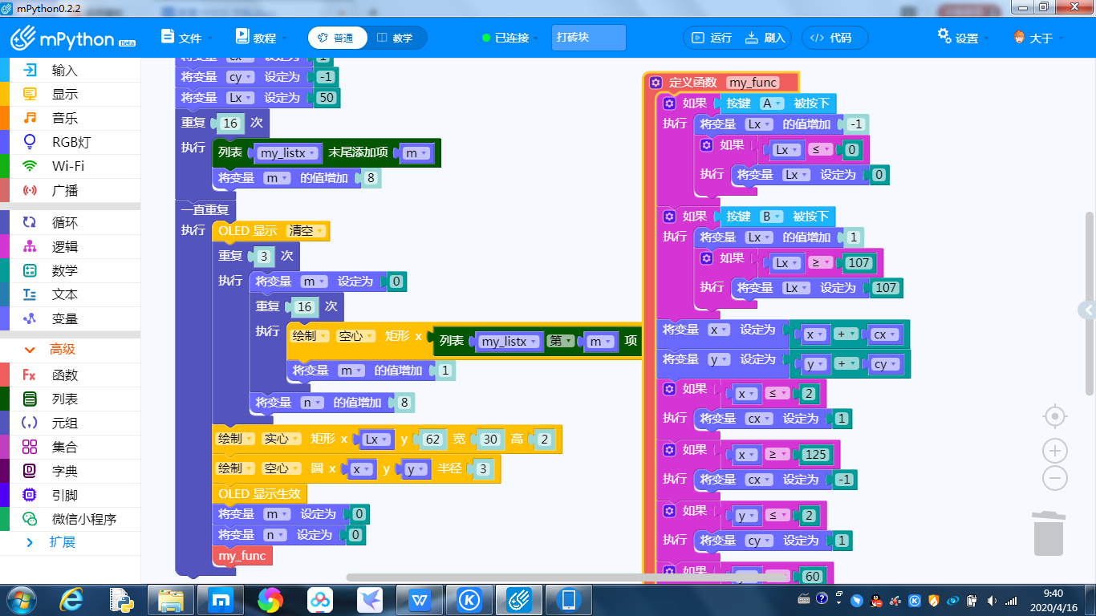Edit the 宽 value 30 in rectangle block

489,439
